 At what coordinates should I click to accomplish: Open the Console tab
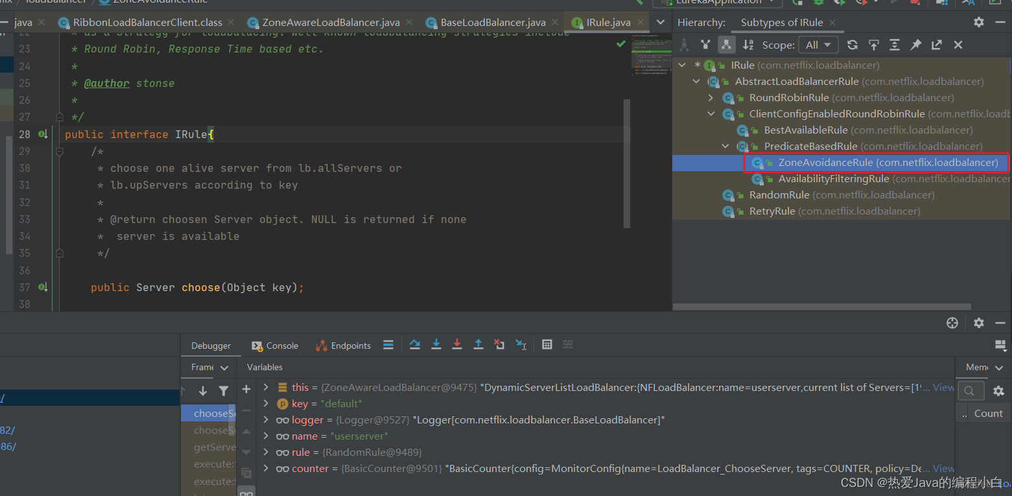(275, 346)
